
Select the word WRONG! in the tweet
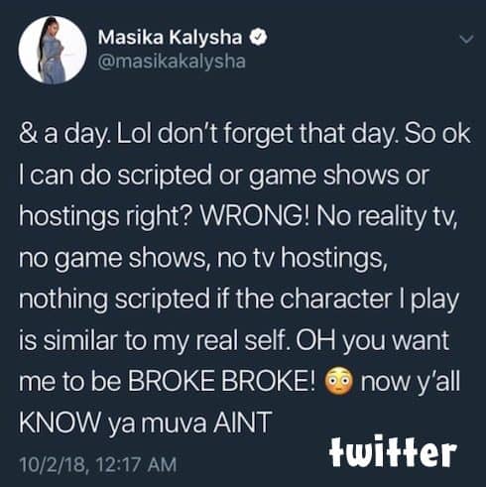tap(255, 216)
